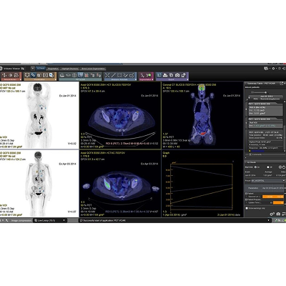Enable the Show warnings only checkbox

(x=247, y=208)
